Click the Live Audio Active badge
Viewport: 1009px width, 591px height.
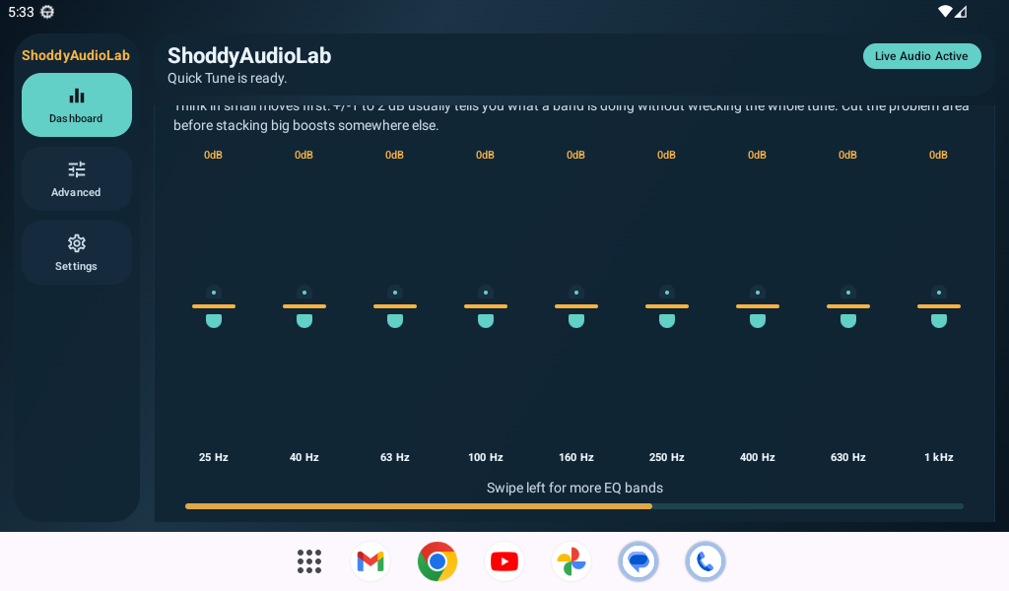pyautogui.click(x=921, y=56)
